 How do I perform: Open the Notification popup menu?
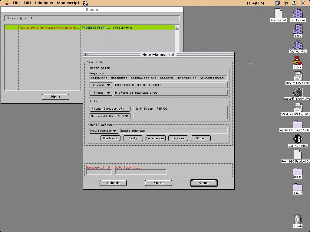click(x=104, y=131)
